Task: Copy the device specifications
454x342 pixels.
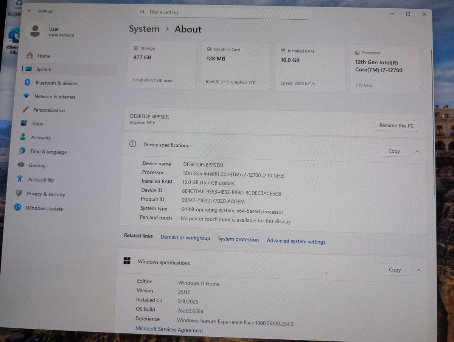Action: click(394, 151)
